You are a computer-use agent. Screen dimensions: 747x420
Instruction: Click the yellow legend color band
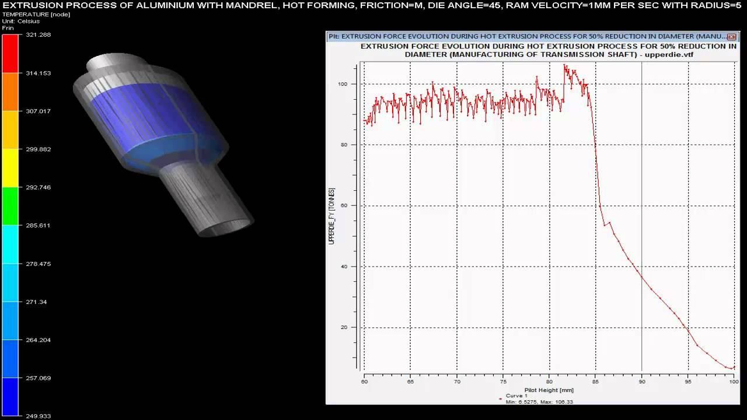point(10,168)
